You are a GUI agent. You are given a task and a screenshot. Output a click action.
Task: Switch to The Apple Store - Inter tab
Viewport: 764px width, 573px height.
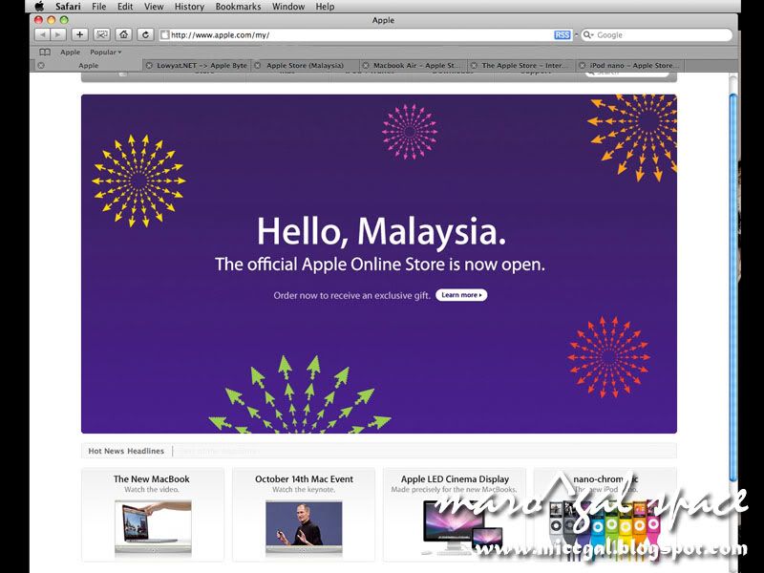[x=521, y=65]
